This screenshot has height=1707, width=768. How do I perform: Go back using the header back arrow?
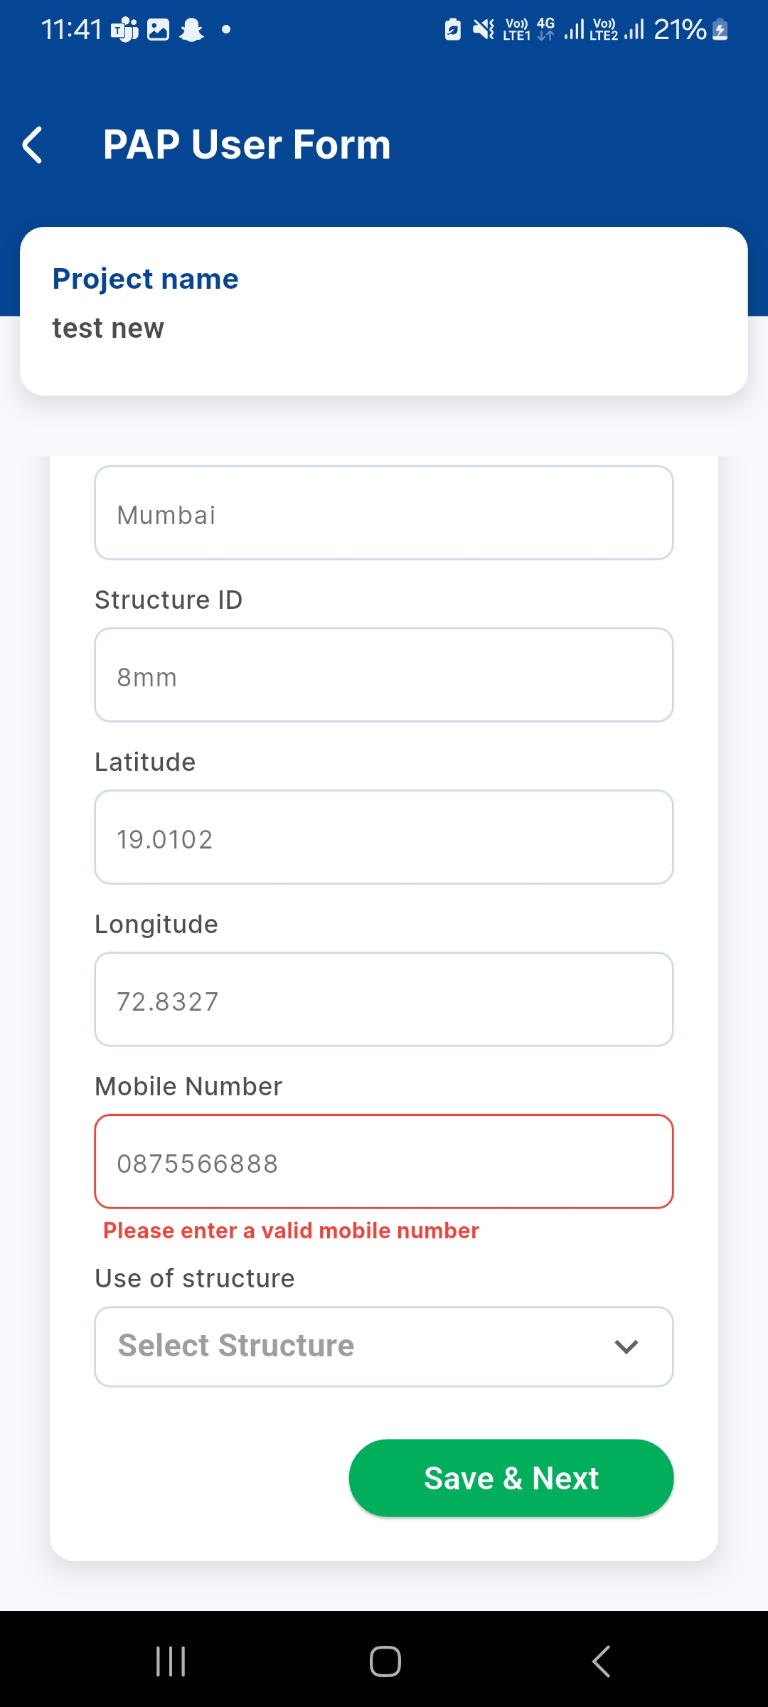33,145
